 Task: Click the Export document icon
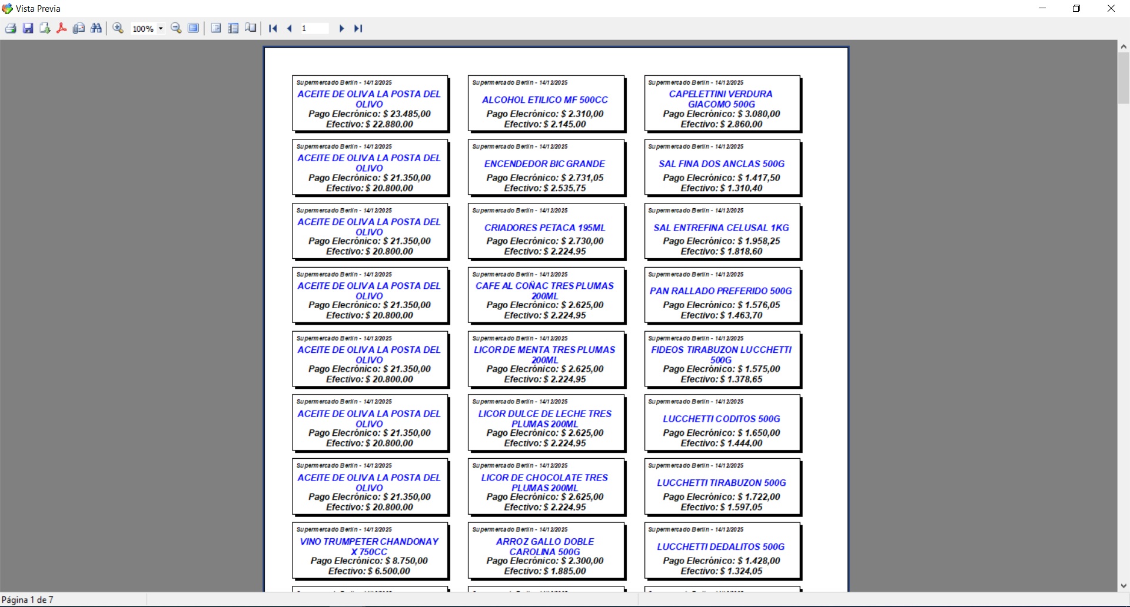click(x=45, y=28)
